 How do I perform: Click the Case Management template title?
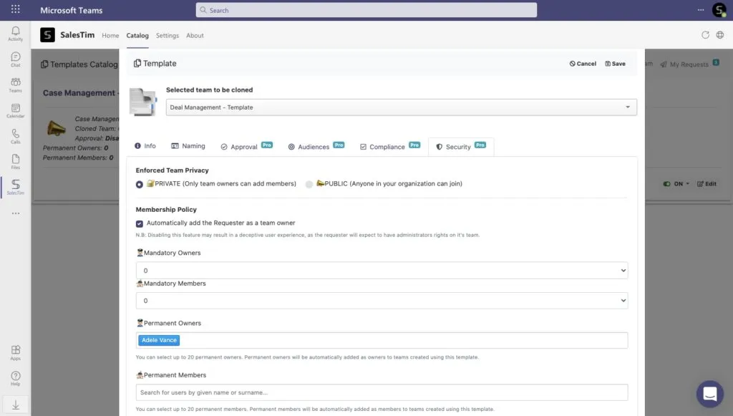79,93
